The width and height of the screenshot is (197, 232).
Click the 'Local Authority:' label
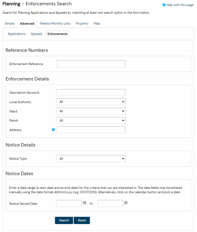(x=20, y=102)
